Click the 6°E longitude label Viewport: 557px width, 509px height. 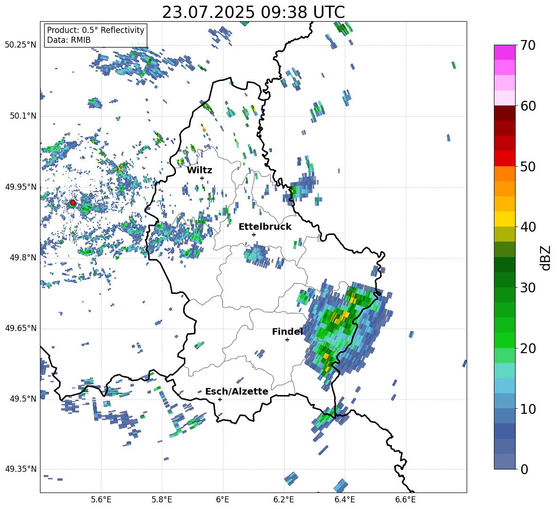tap(223, 500)
